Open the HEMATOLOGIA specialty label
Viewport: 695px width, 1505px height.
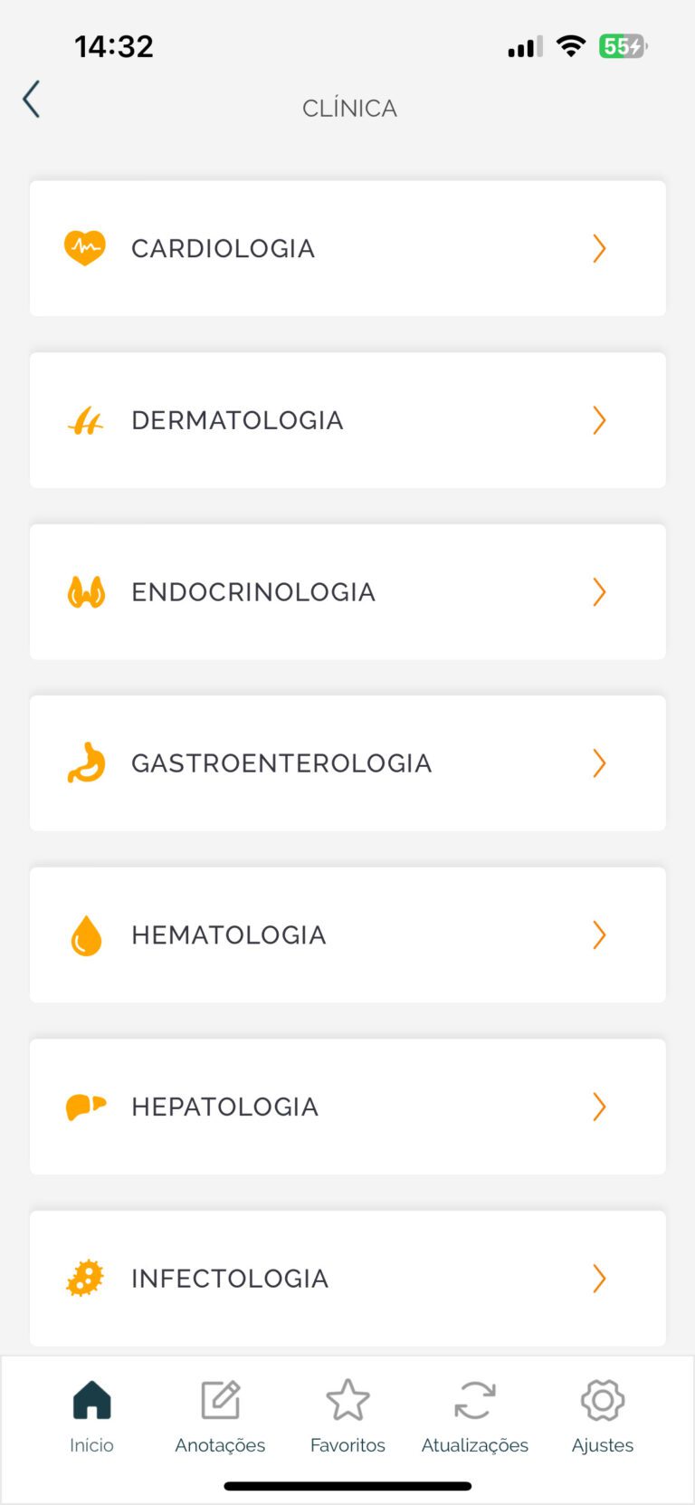229,935
